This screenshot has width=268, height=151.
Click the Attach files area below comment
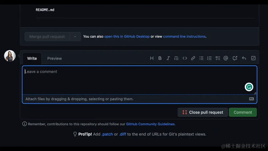pos(140,99)
